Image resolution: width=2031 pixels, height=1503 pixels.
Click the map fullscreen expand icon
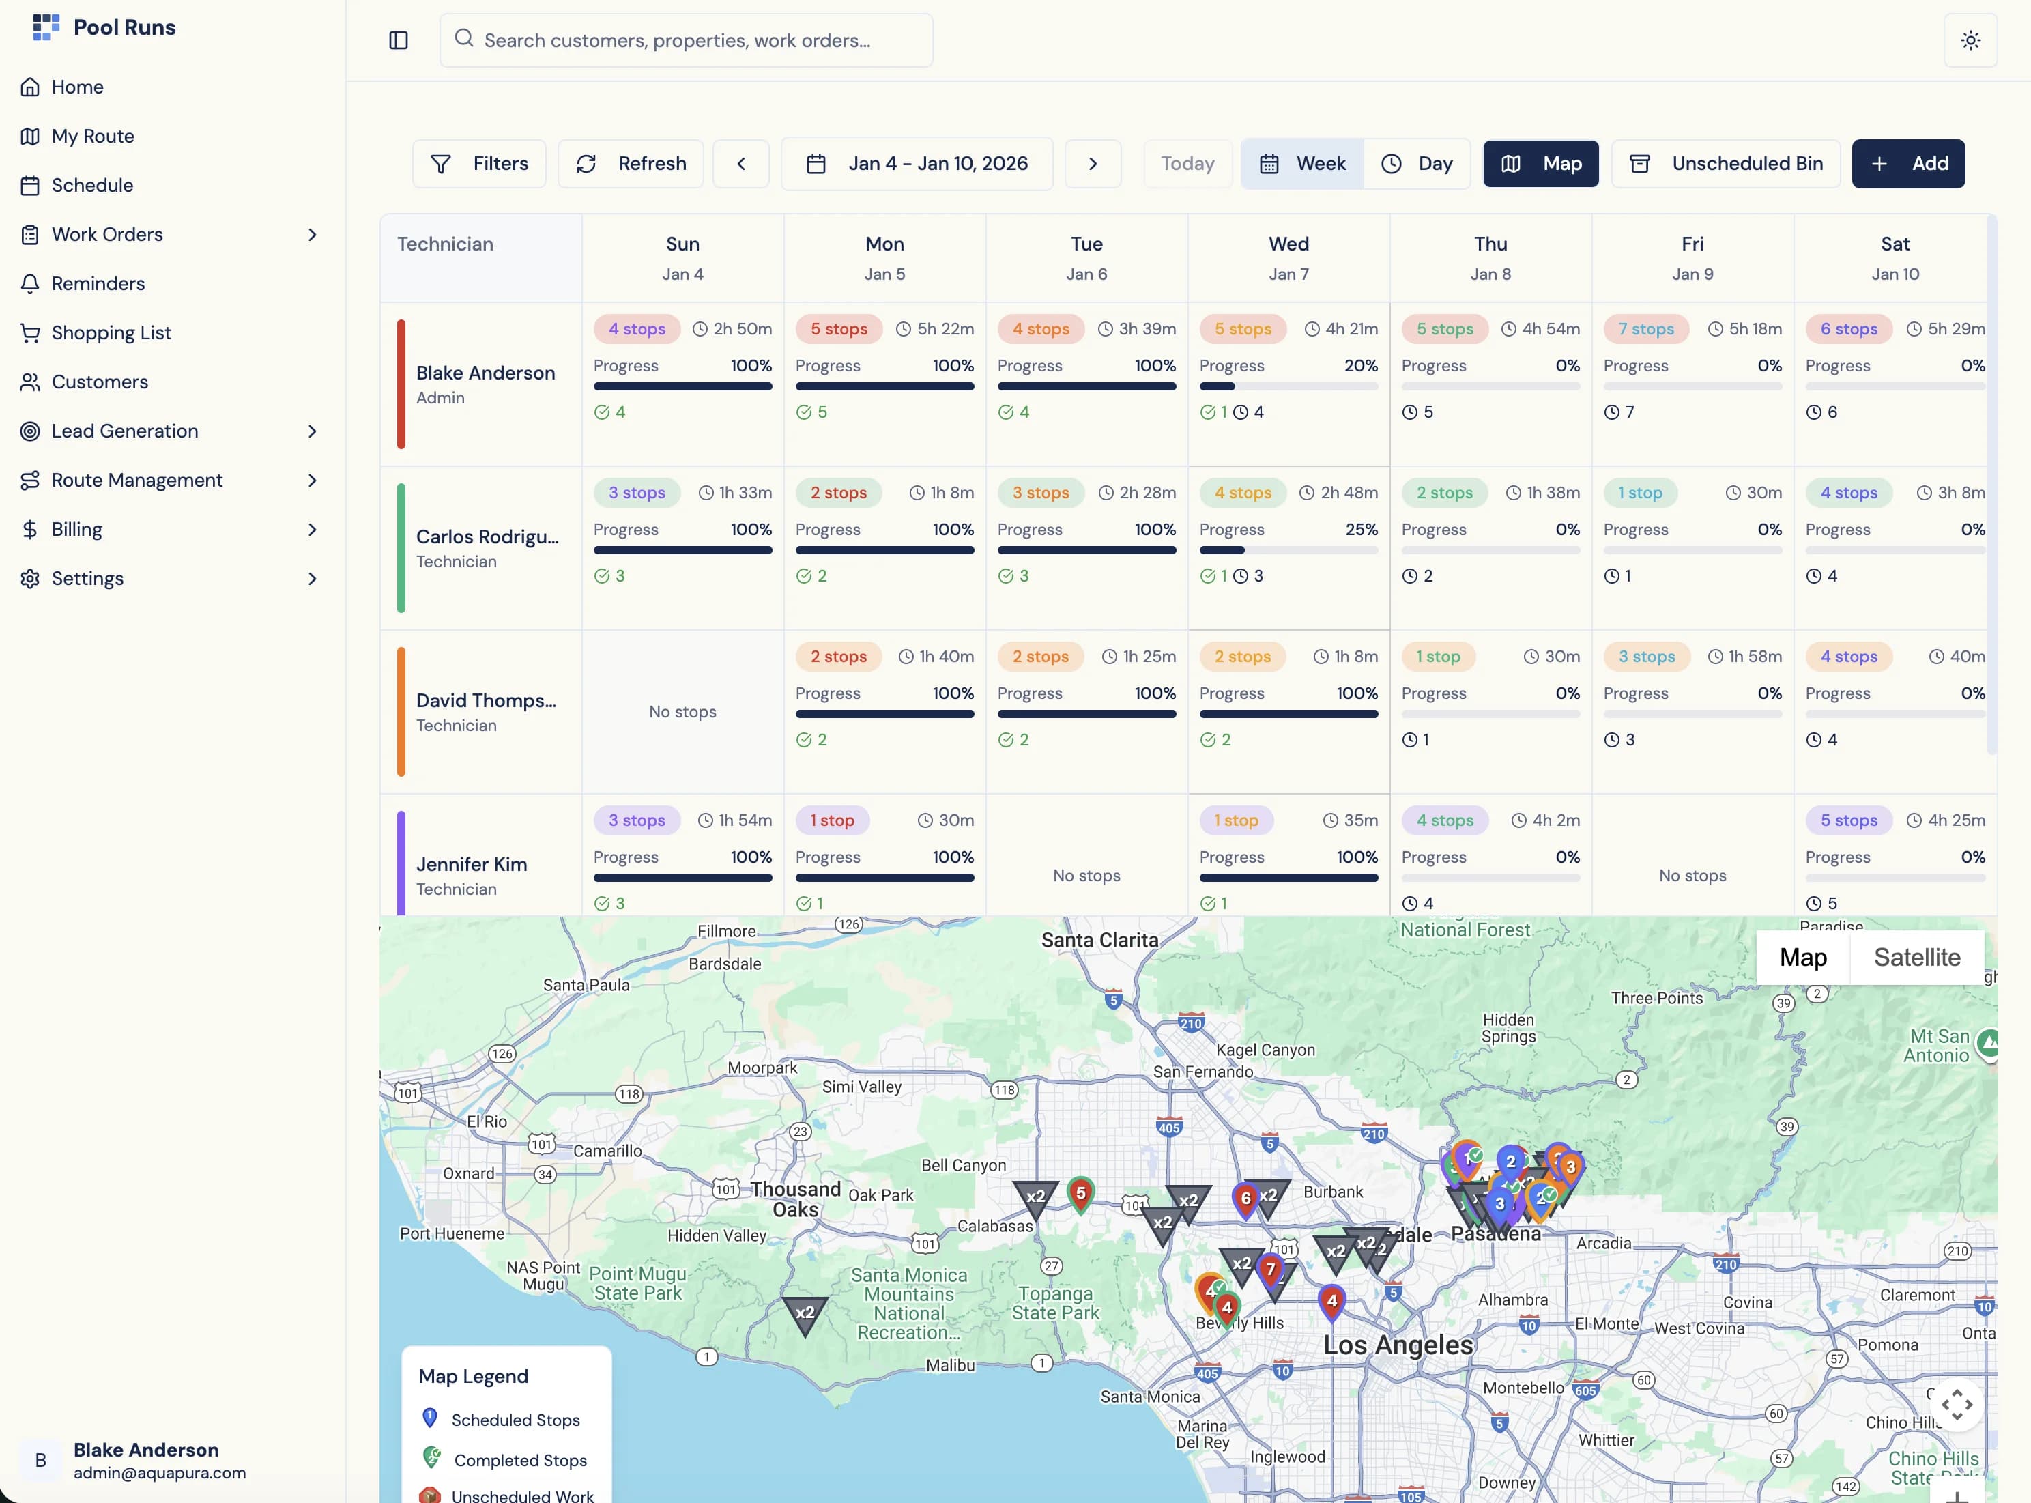click(x=1957, y=1405)
